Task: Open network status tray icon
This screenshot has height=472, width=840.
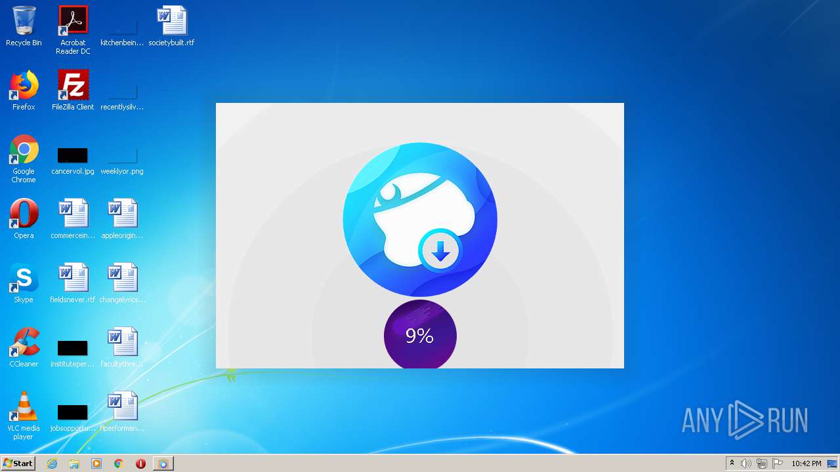Action: coord(762,463)
